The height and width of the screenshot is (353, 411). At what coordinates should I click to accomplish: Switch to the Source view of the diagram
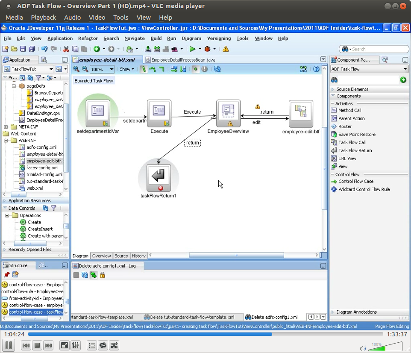121,256
